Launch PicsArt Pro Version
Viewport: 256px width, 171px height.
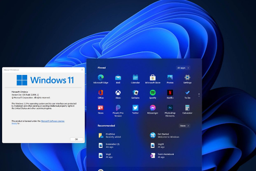pos(118,111)
